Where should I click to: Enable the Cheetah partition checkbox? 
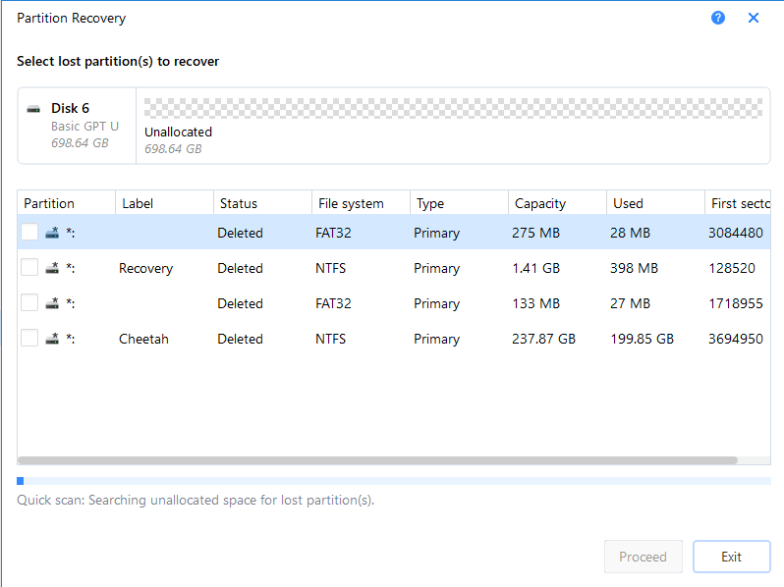29,339
